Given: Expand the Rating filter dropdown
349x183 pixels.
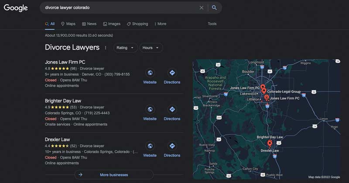Looking at the screenshot, I should coord(125,48).
